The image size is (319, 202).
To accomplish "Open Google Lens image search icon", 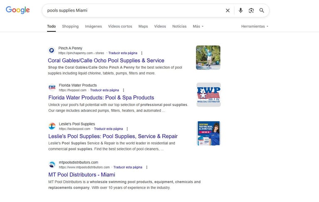I will point(251,10).
